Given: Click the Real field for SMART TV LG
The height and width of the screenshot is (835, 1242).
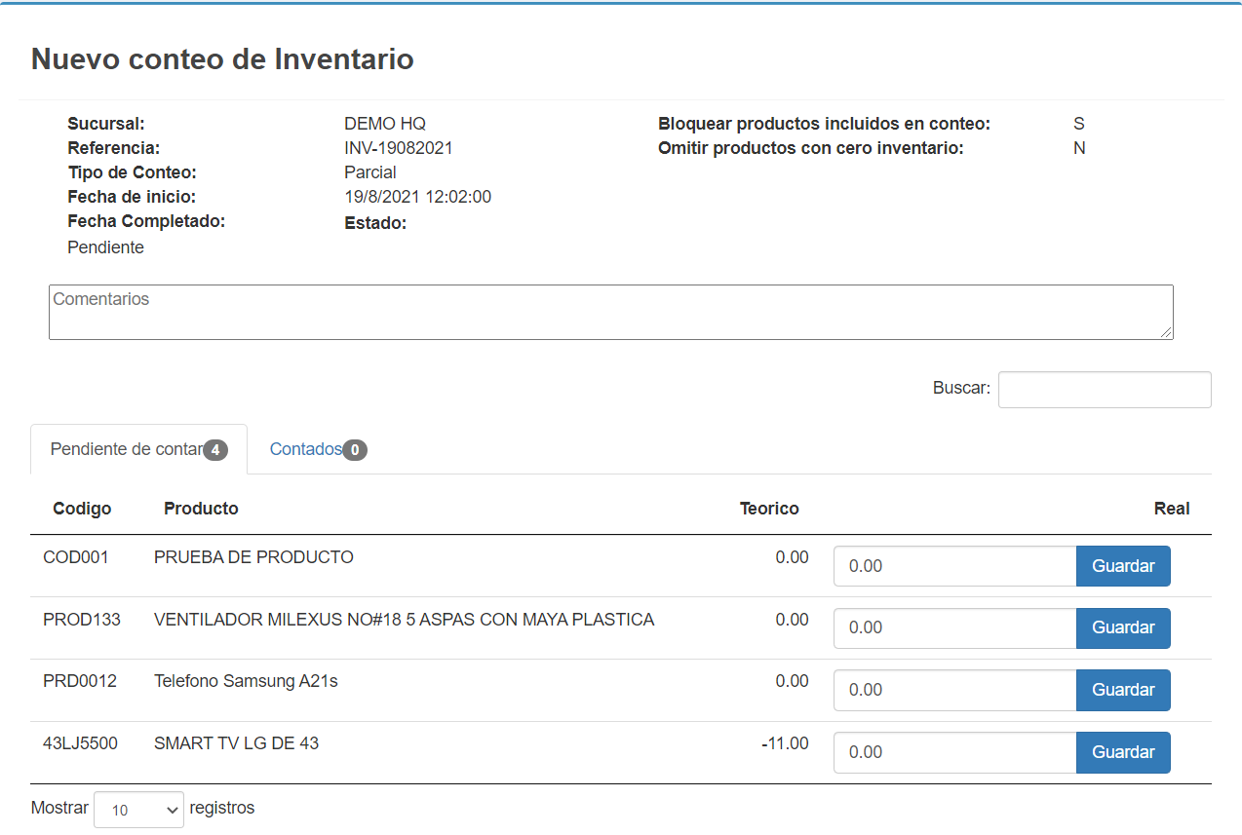Looking at the screenshot, I should coord(953,751).
